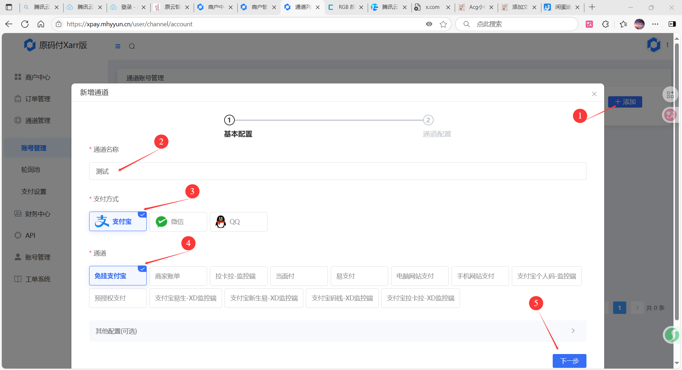Click the 下一步 button
Screen dimensions: 682x370
pyautogui.click(x=569, y=361)
